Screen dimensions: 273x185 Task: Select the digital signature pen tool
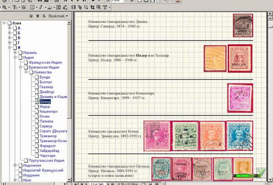tap(65, 7)
